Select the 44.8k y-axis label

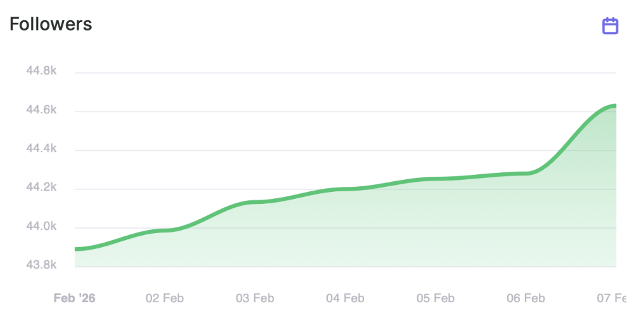pyautogui.click(x=41, y=71)
